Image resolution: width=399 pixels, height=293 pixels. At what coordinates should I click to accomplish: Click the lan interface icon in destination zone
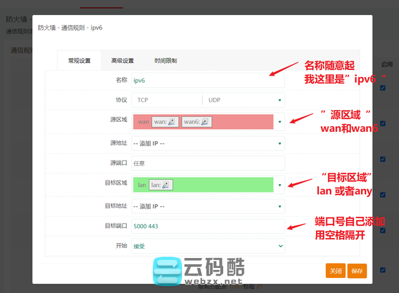coord(166,184)
